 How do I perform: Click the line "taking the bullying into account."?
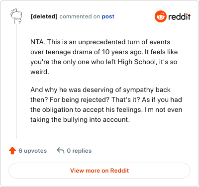(80, 119)
